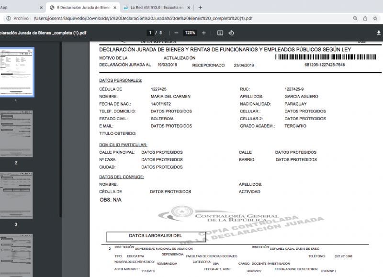This screenshot has width=383, height=277.
Task: Click the DATOS PERSONALES heading
Action: point(121,80)
